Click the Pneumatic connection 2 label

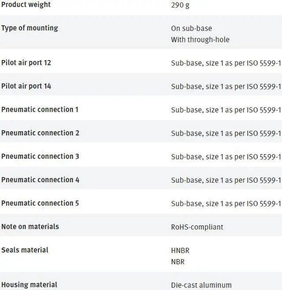pos(40,133)
